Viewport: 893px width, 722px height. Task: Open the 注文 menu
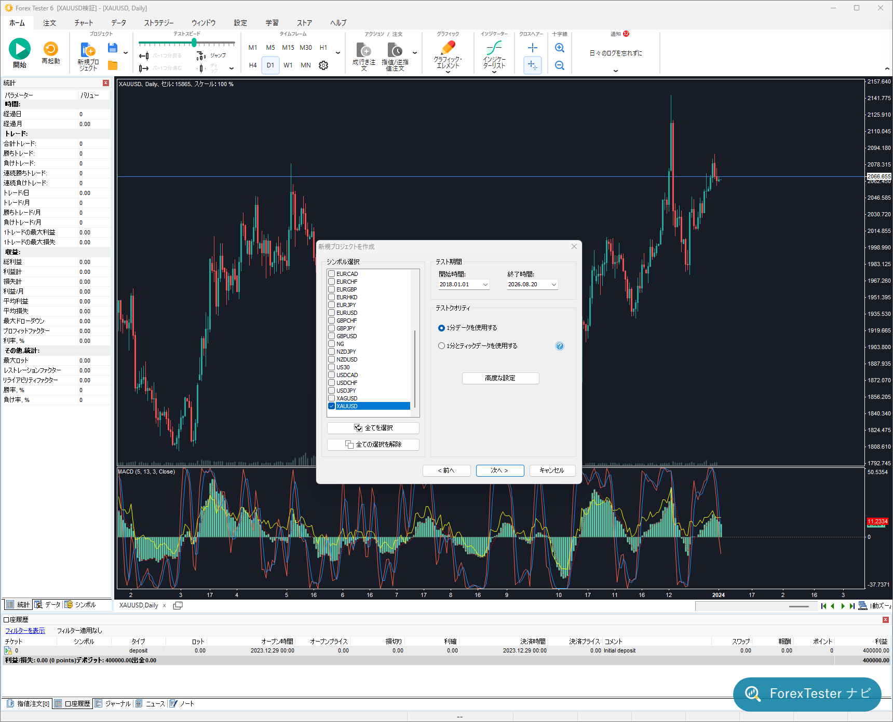[x=50, y=23]
